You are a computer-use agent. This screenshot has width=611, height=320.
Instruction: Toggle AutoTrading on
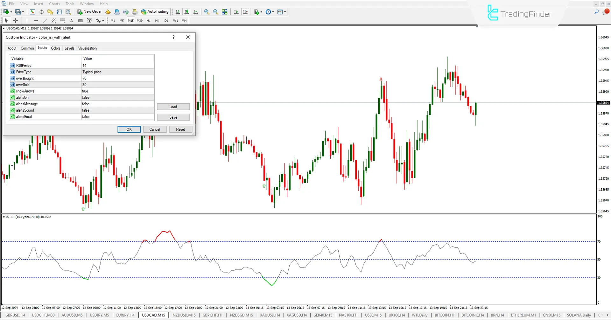[x=155, y=11]
